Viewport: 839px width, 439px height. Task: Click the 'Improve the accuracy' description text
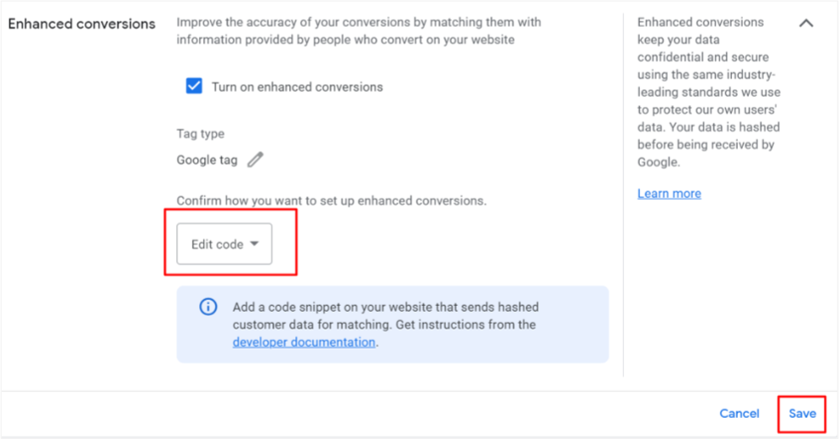coord(358,31)
